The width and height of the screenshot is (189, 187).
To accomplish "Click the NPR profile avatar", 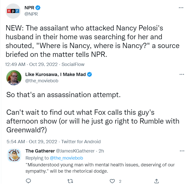I will tap(14, 11).
